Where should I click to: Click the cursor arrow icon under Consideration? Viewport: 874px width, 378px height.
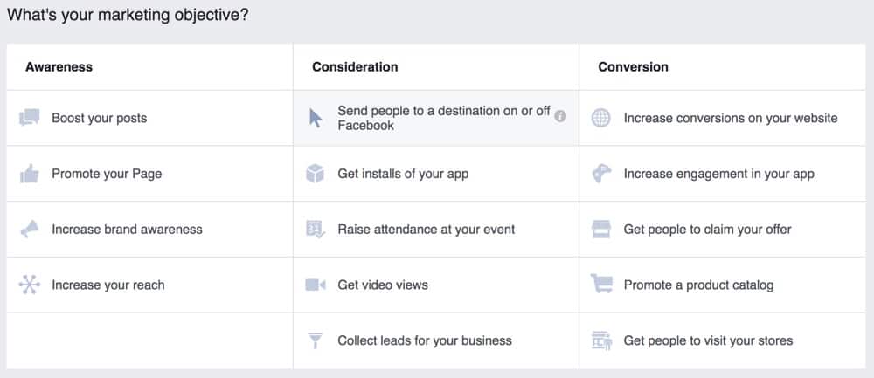point(316,118)
